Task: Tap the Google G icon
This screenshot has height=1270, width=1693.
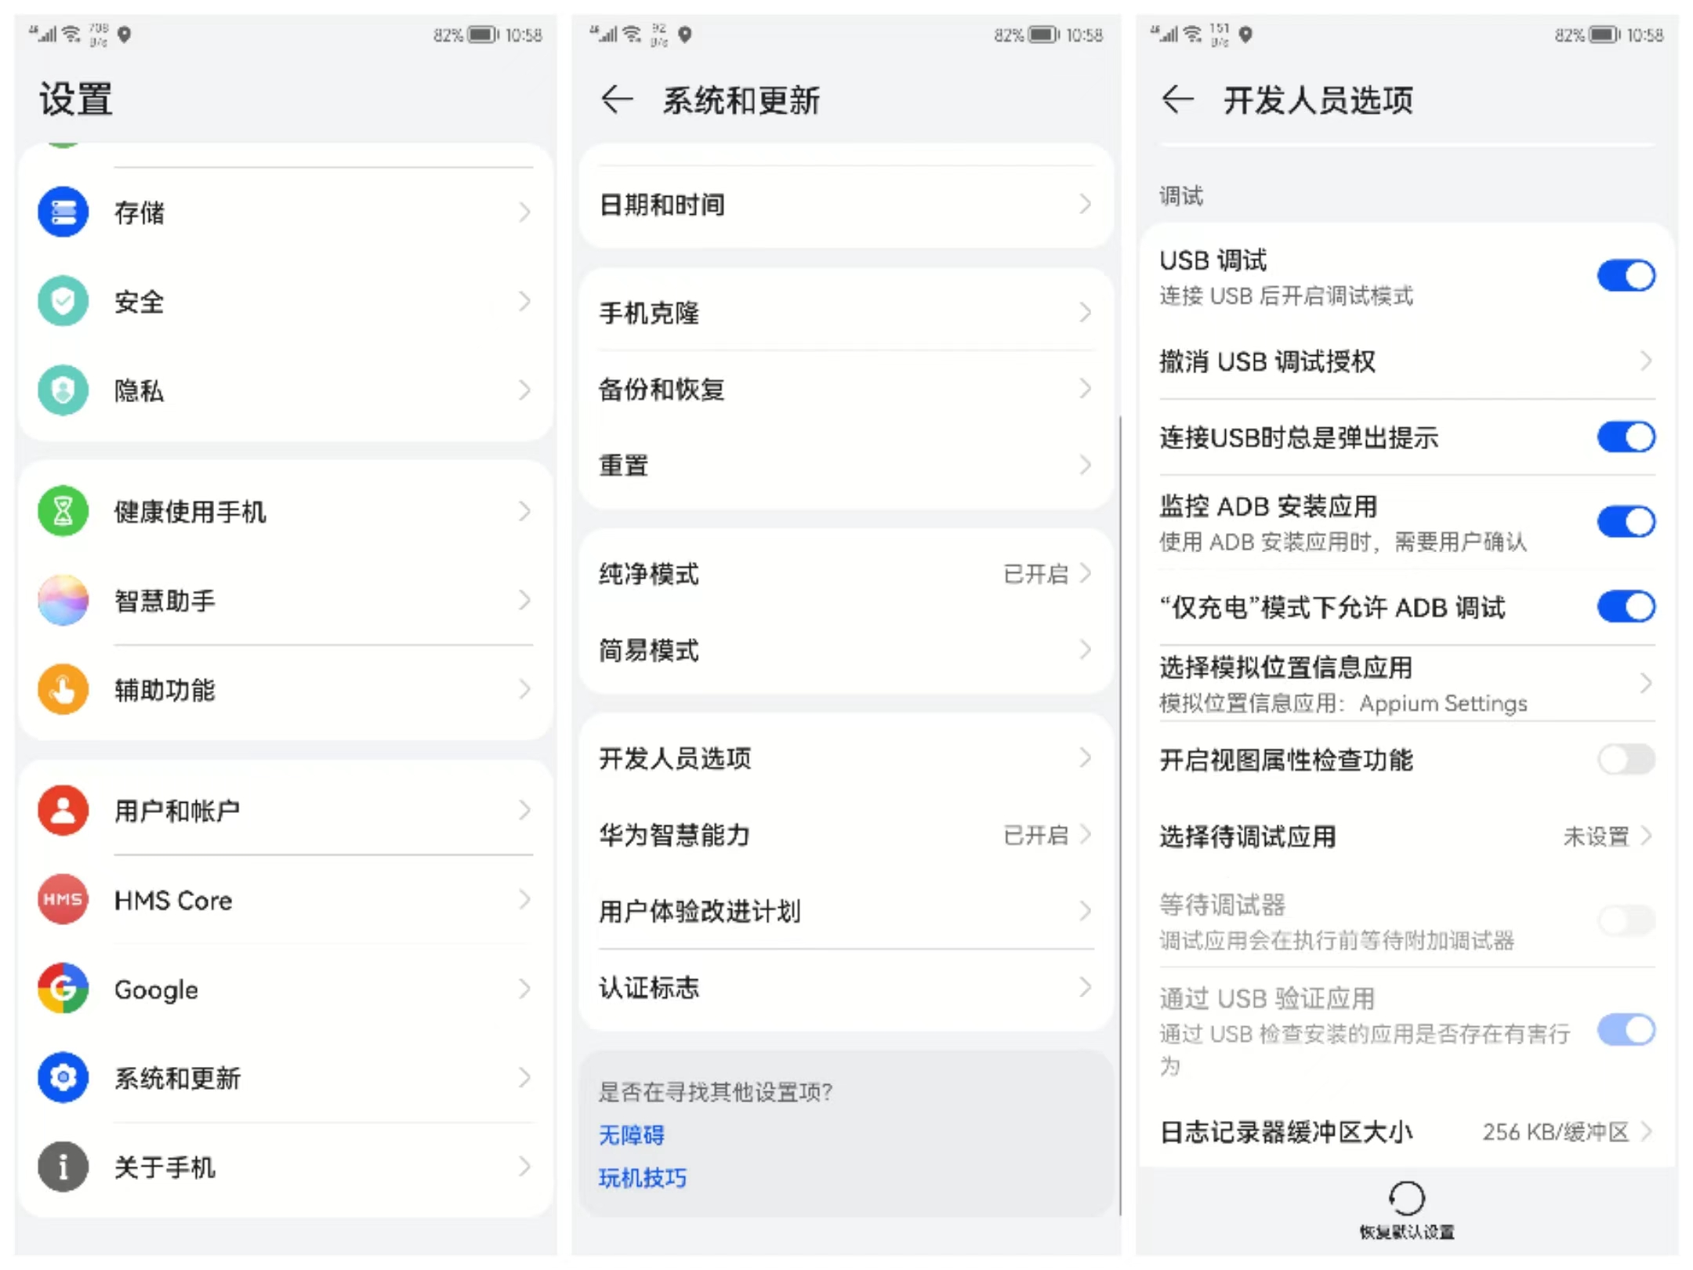Action: coord(63,989)
